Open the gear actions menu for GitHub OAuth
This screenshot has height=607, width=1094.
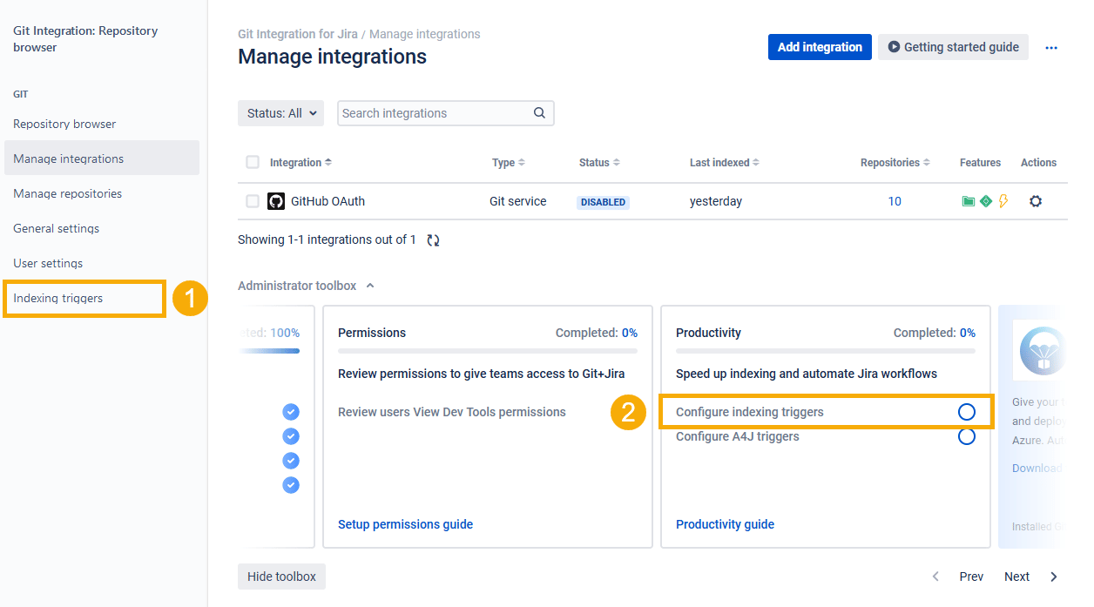pyautogui.click(x=1036, y=201)
